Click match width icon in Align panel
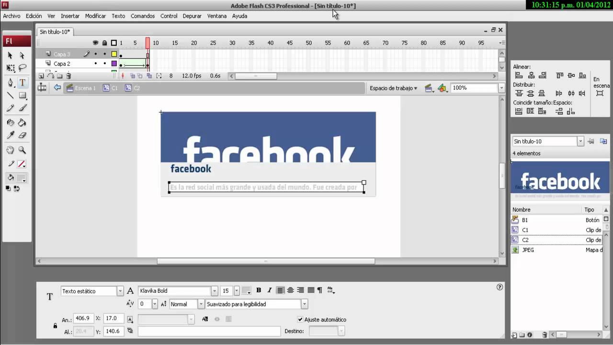The image size is (613, 345). click(519, 111)
